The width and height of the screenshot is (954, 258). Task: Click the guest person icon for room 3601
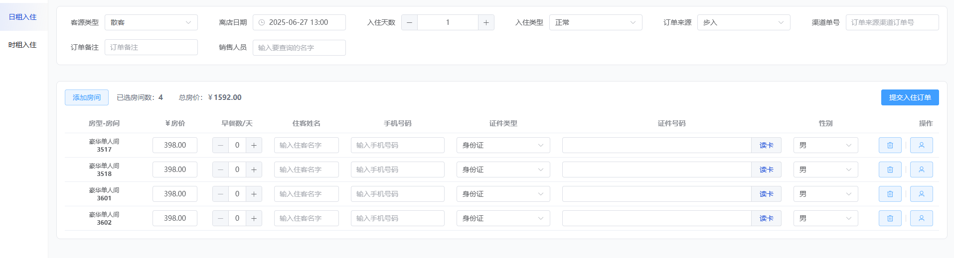[921, 194]
